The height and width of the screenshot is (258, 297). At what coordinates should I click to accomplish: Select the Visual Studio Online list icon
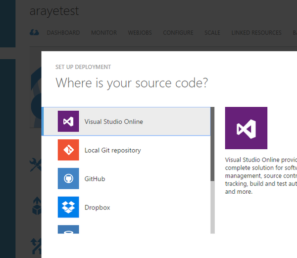pyautogui.click(x=68, y=121)
